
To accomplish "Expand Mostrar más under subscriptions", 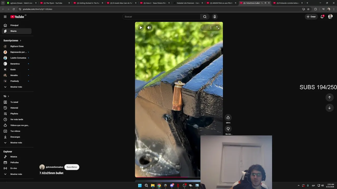I will pos(17,87).
